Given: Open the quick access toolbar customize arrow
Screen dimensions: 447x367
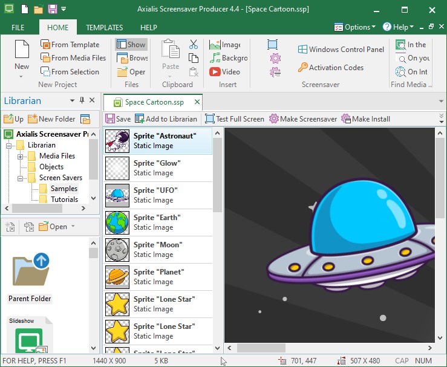Looking at the screenshot, I should (64, 9).
